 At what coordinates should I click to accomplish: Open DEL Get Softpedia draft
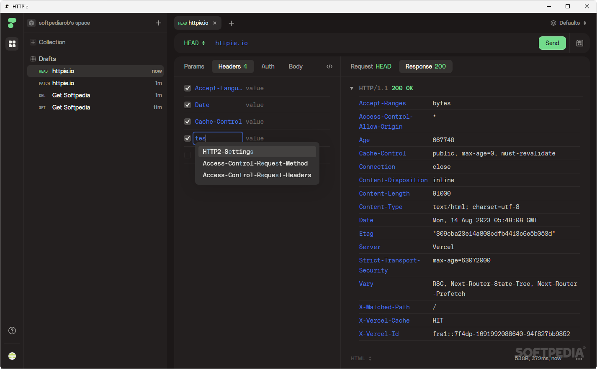coord(95,95)
